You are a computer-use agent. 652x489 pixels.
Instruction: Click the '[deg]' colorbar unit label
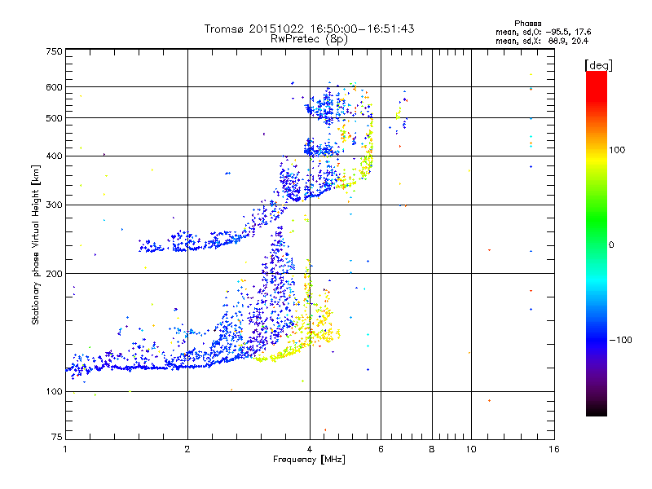coord(598,65)
